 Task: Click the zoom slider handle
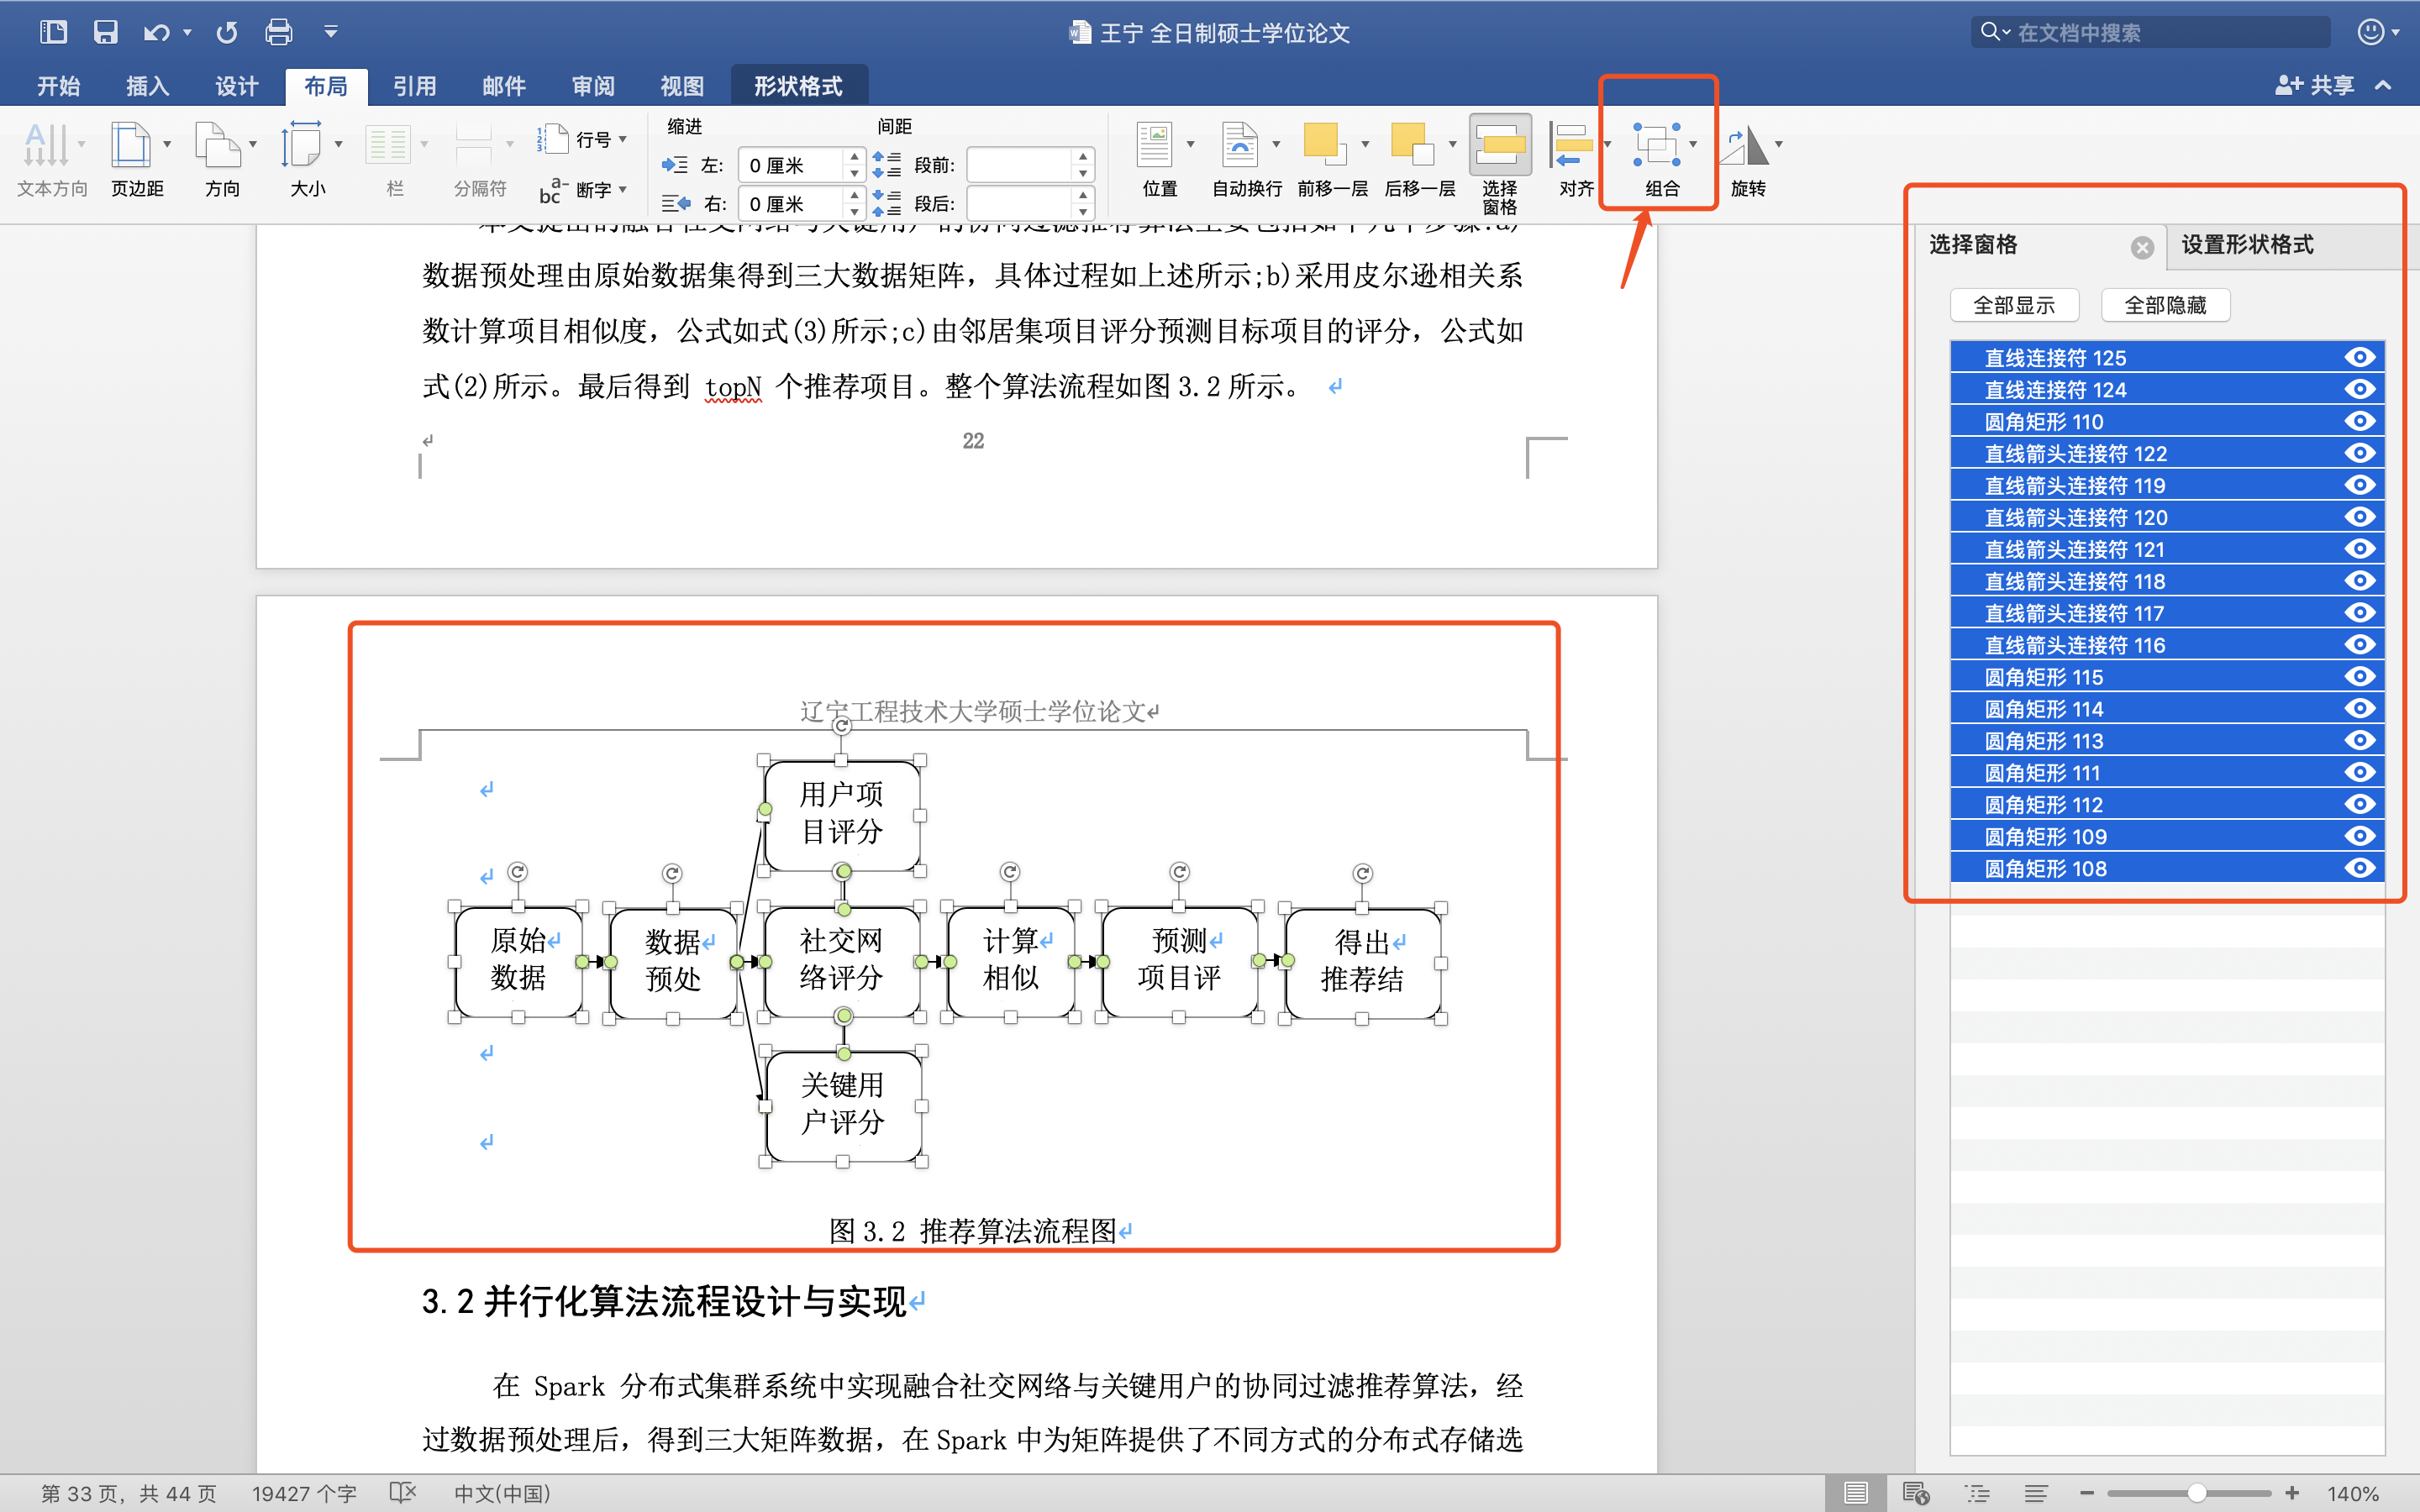(x=2196, y=1493)
